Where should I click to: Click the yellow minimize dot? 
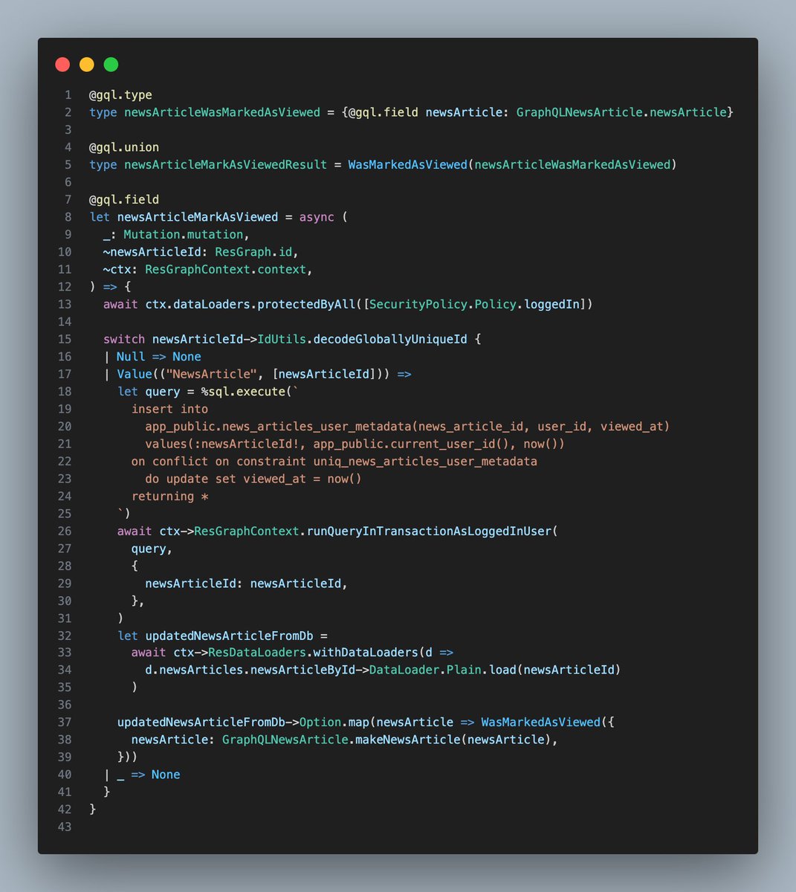[x=87, y=65]
